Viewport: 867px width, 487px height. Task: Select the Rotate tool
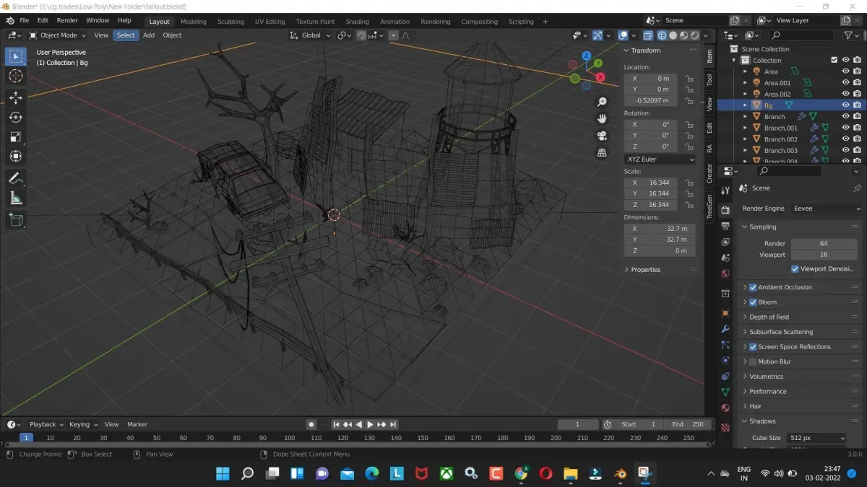point(16,117)
